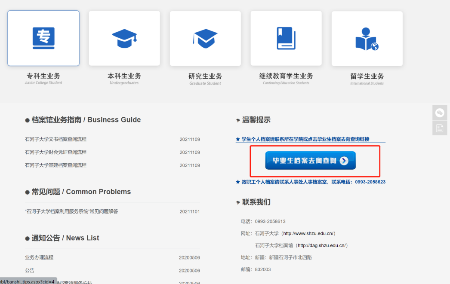Open the 公告 announcement link
The width and height of the screenshot is (450, 284).
pos(30,271)
